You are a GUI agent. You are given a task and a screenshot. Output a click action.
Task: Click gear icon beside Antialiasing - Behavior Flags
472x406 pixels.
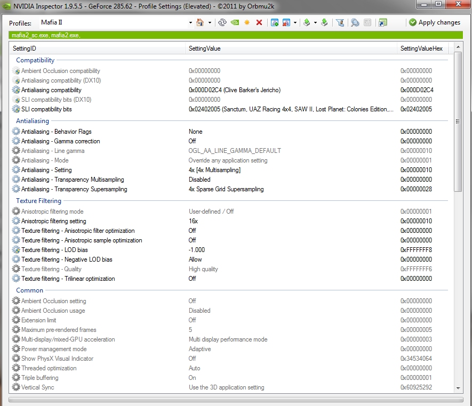[16, 132]
